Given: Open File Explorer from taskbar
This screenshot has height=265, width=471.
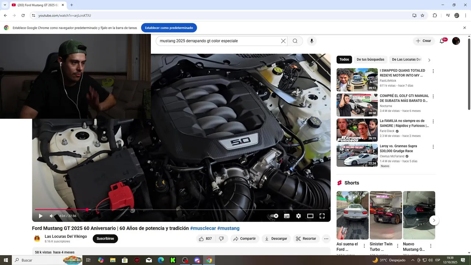Looking at the screenshot, I should point(113,260).
